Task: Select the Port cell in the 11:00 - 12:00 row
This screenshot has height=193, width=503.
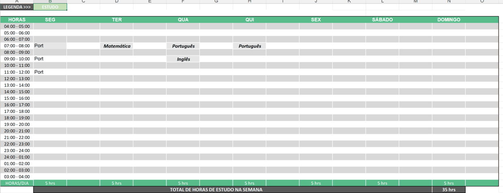Action: point(50,72)
